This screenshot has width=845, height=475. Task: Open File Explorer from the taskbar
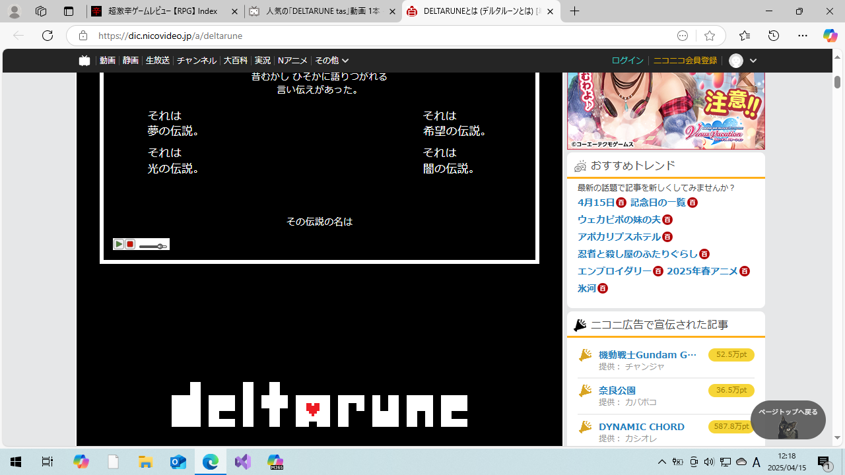[x=145, y=462]
